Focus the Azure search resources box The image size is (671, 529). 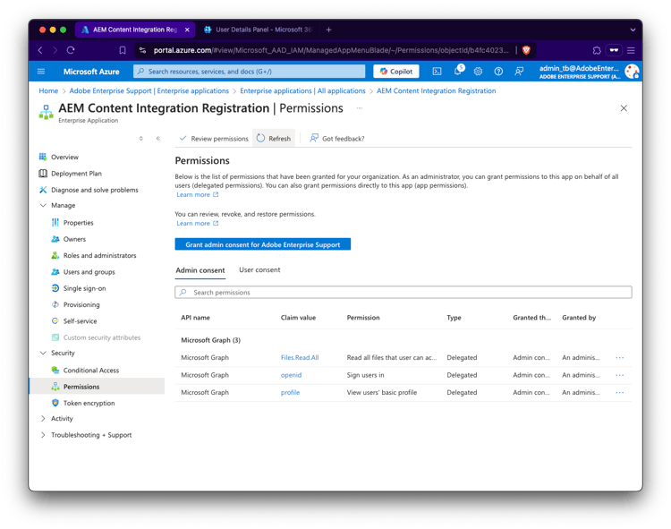click(250, 72)
